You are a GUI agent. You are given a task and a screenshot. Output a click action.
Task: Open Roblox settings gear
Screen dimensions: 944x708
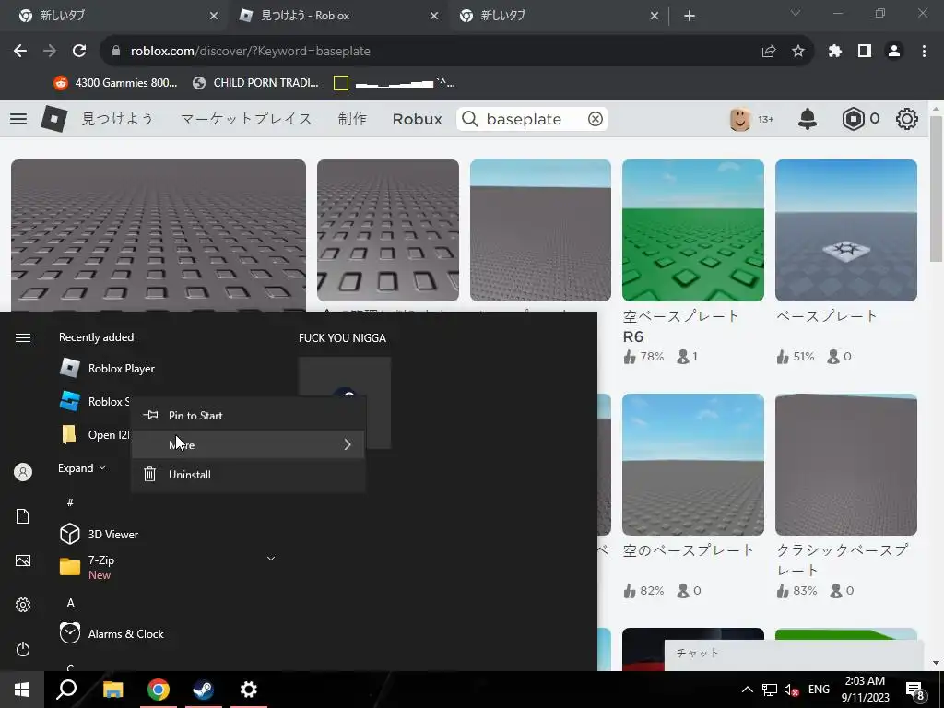click(x=907, y=119)
